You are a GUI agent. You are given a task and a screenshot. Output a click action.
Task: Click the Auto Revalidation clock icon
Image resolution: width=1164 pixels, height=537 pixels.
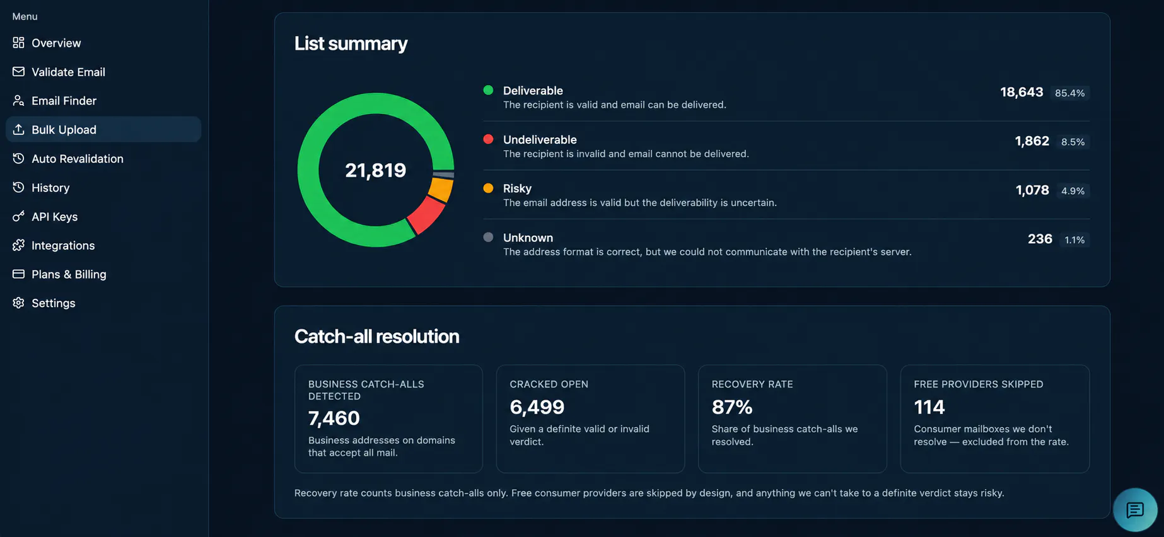tap(18, 158)
